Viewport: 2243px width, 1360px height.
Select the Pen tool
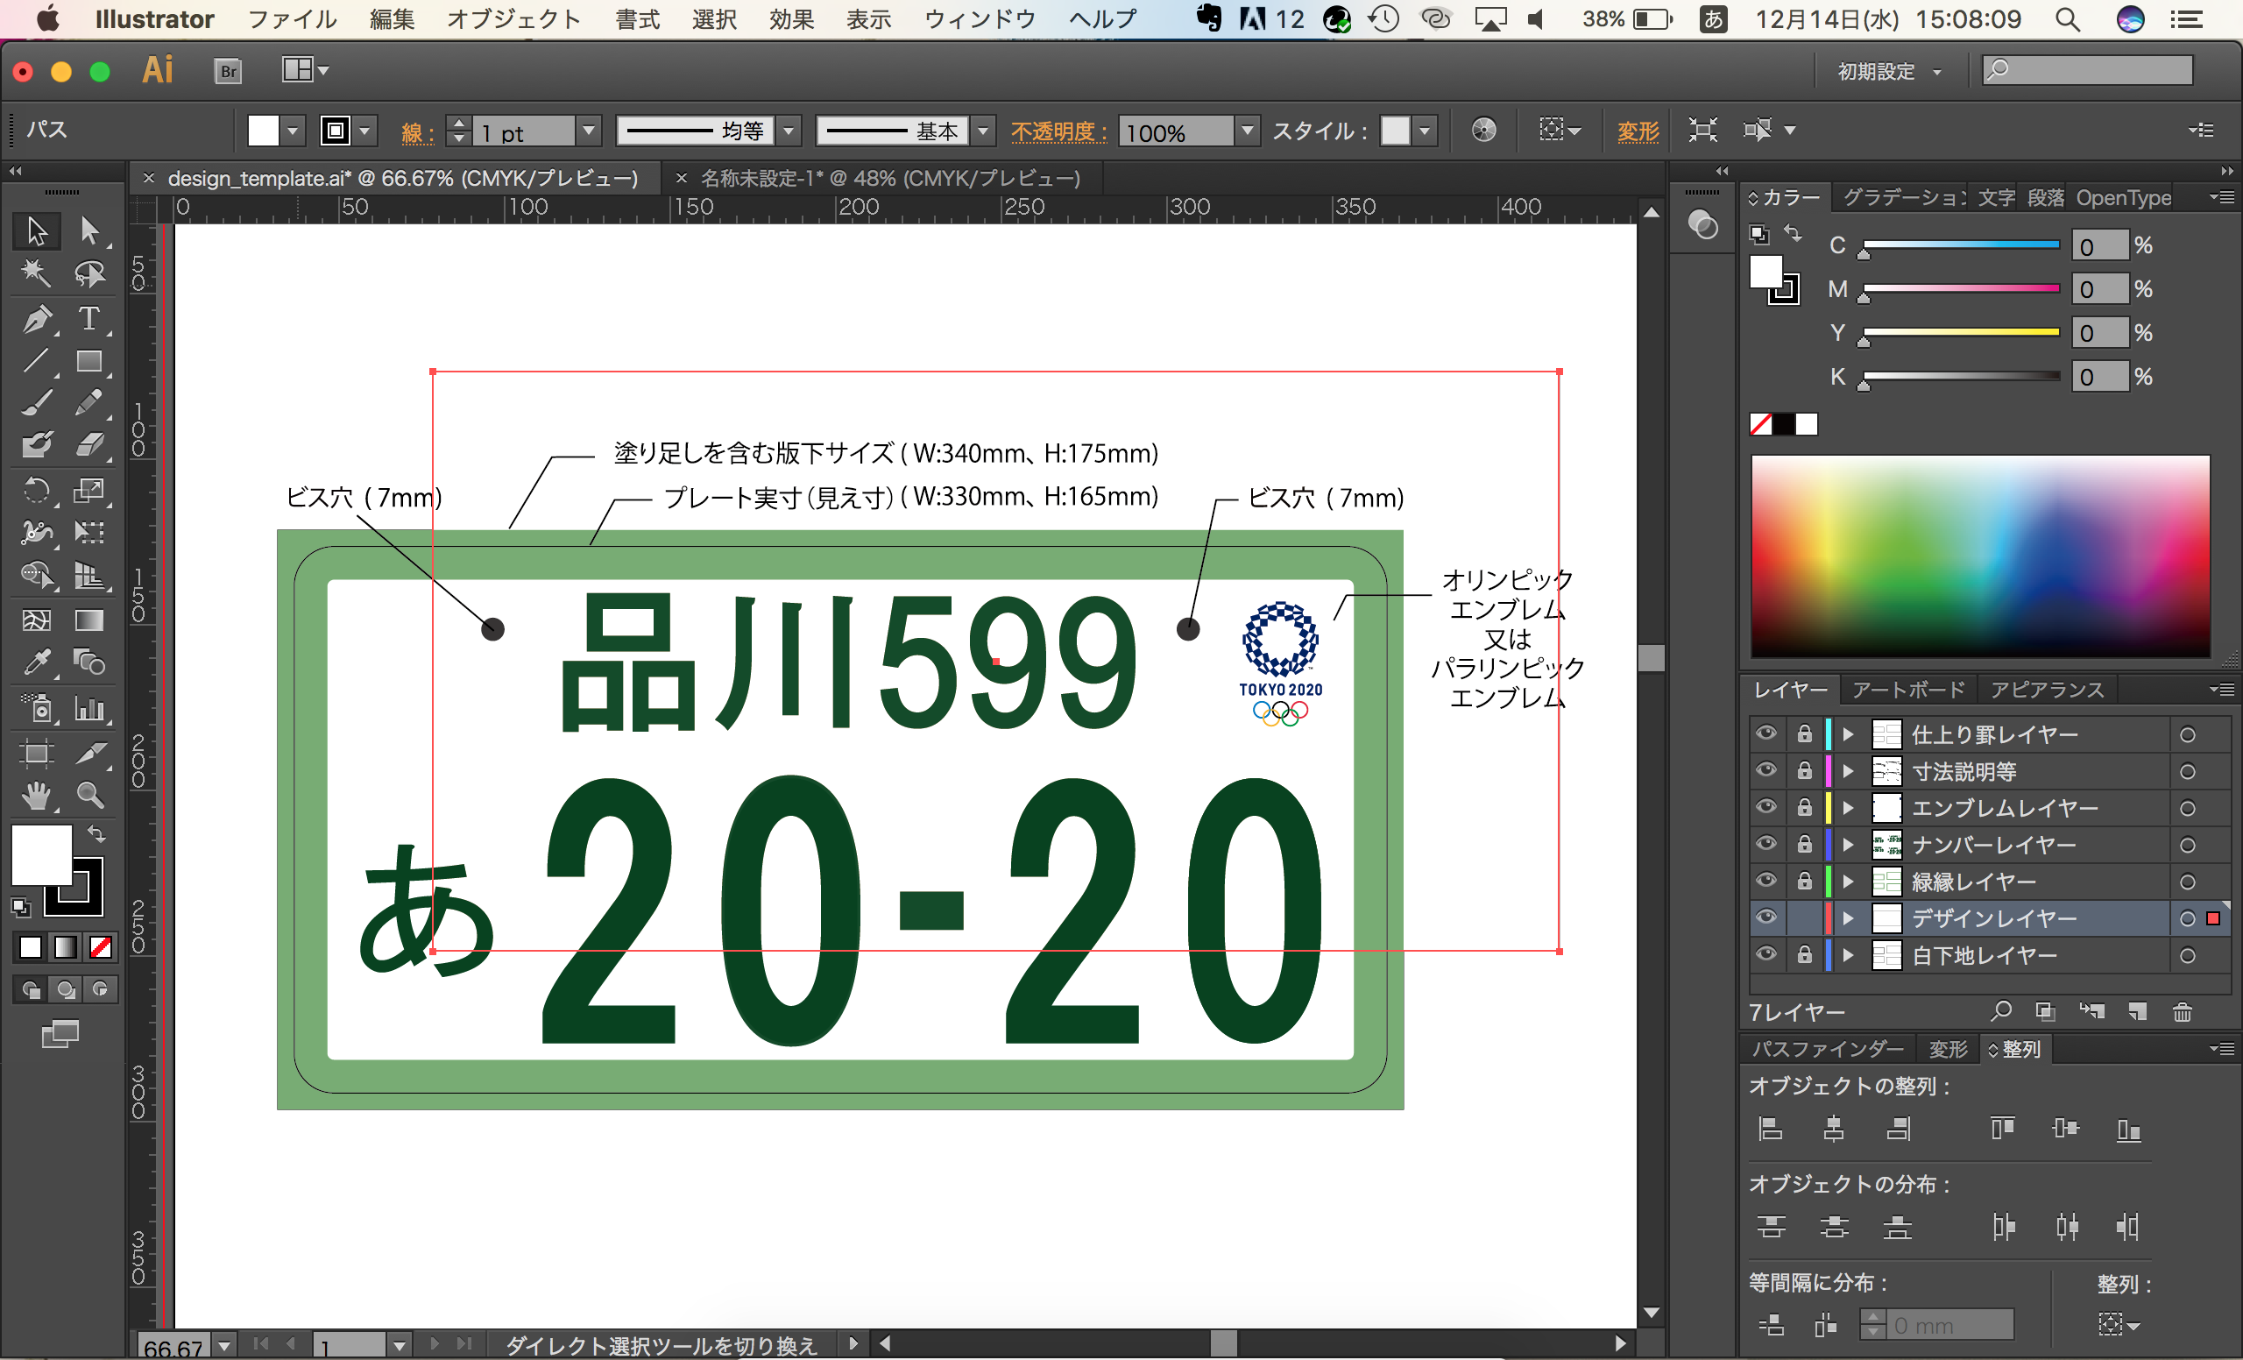point(37,319)
